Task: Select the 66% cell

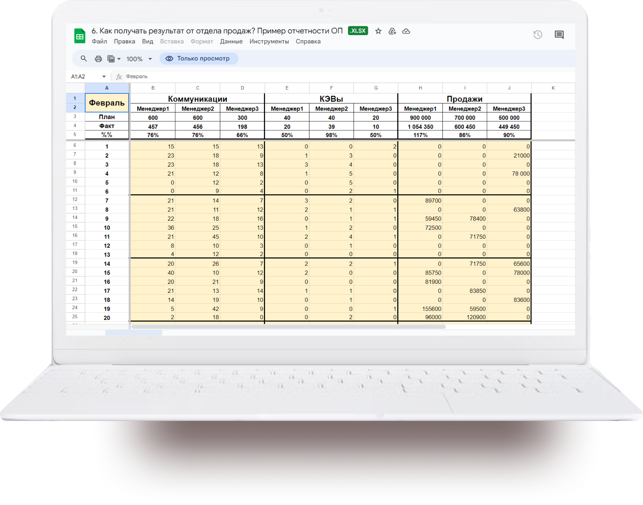Action: (242, 135)
